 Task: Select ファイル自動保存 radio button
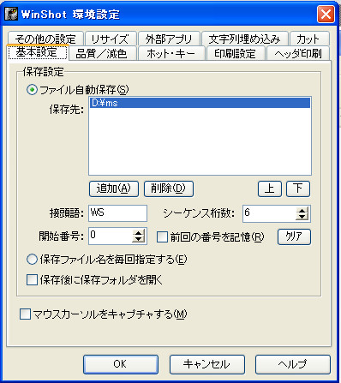[32, 90]
